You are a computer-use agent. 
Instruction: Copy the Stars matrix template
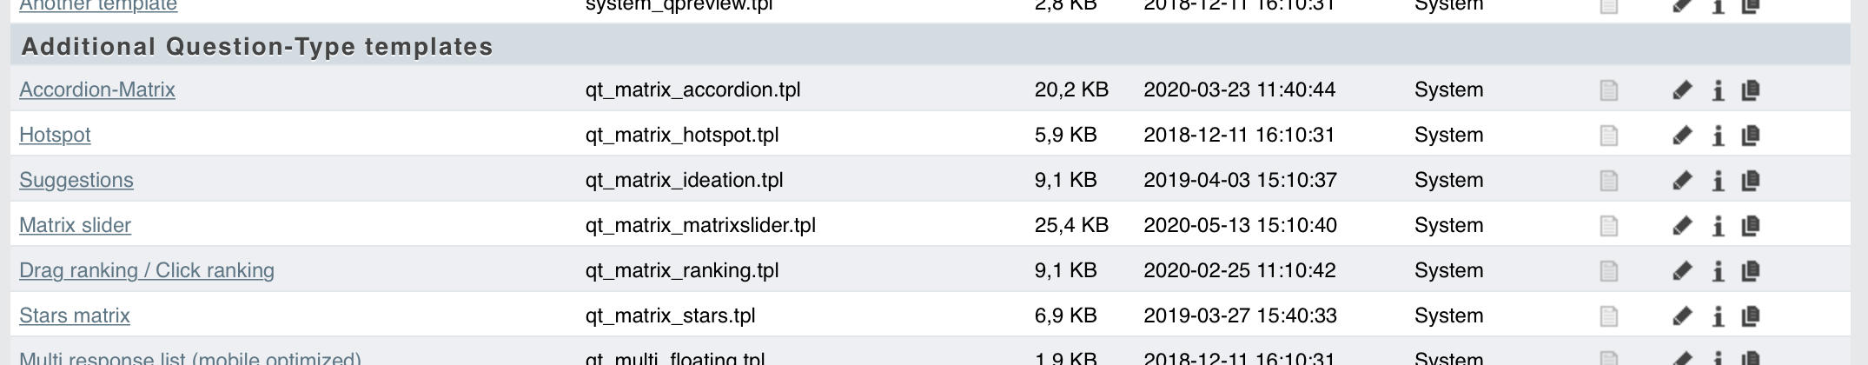coord(1751,316)
